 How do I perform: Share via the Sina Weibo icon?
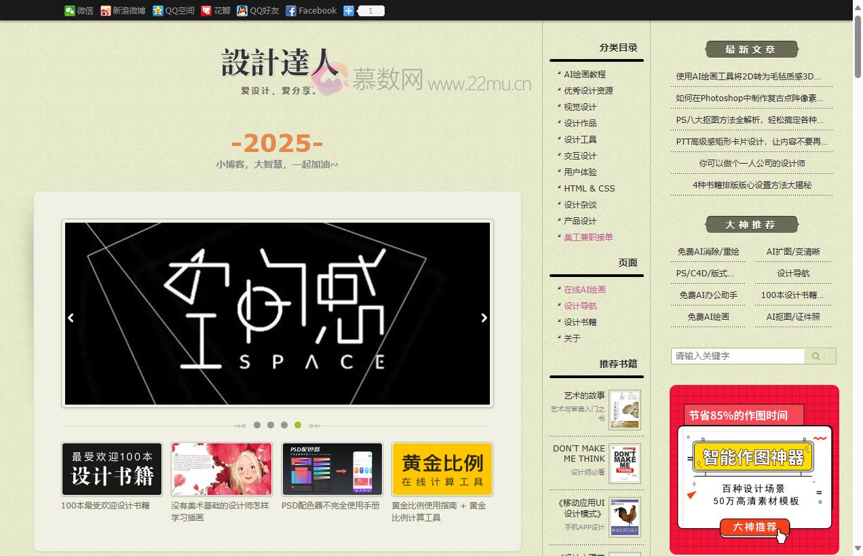(106, 11)
